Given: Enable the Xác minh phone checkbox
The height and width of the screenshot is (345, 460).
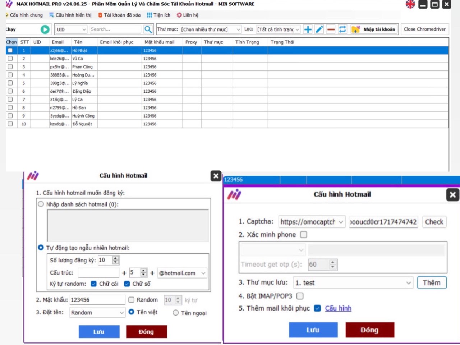Looking at the screenshot, I should (304, 235).
